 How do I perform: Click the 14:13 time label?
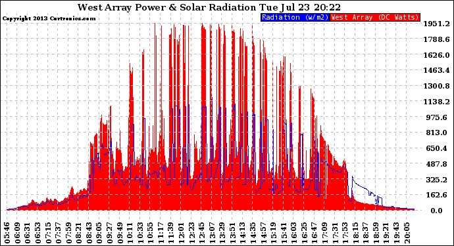point(243,233)
